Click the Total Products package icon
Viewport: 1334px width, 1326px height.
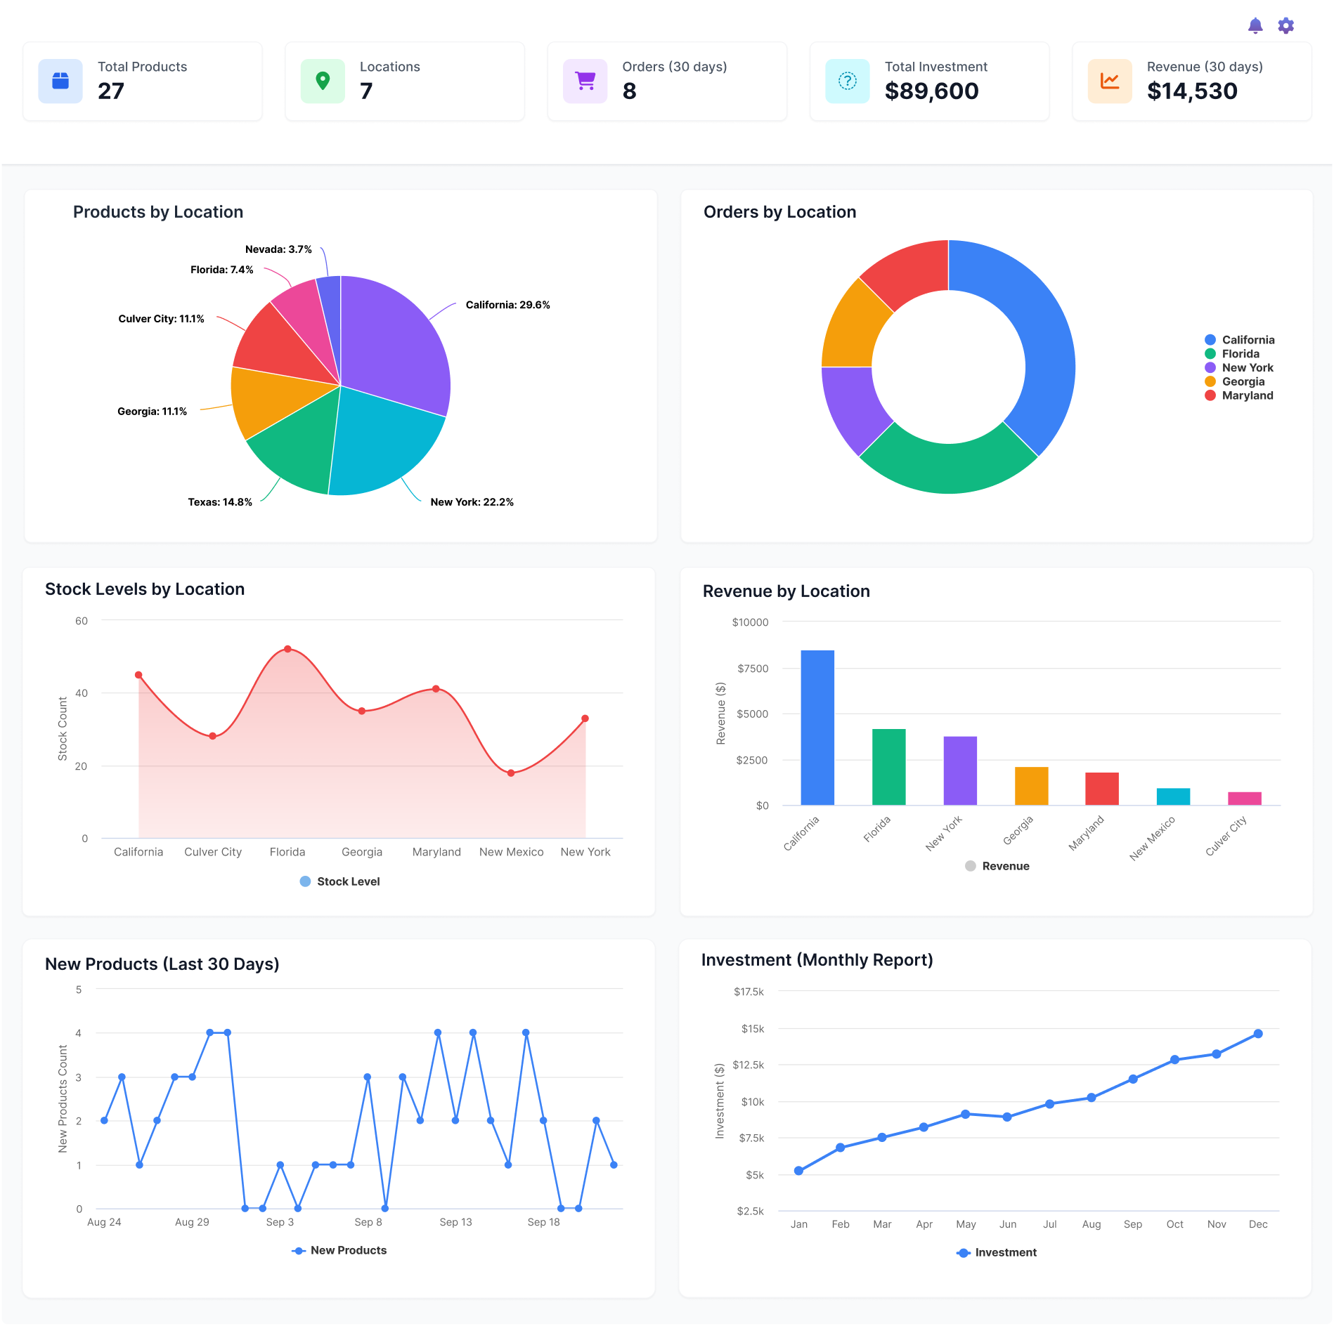[x=60, y=80]
